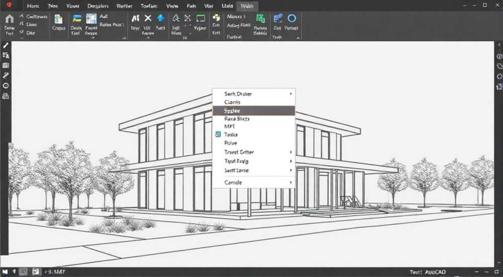Click the green sheets icon in the ribbon
The image size is (503, 277).
click(261, 18)
